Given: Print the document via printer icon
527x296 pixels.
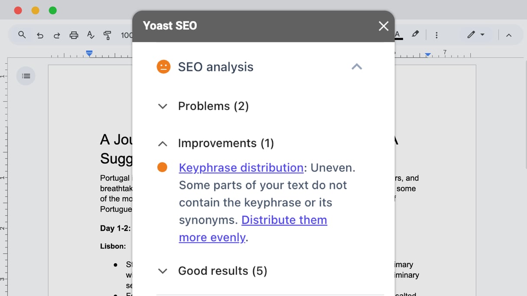Looking at the screenshot, I should (x=74, y=35).
